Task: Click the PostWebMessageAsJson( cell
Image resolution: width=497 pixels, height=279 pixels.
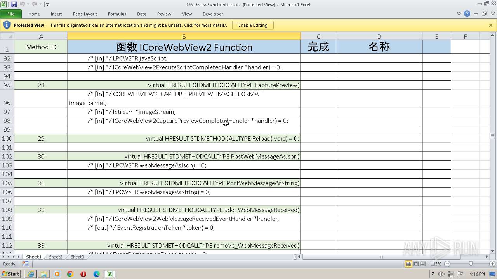Action: 184,156
